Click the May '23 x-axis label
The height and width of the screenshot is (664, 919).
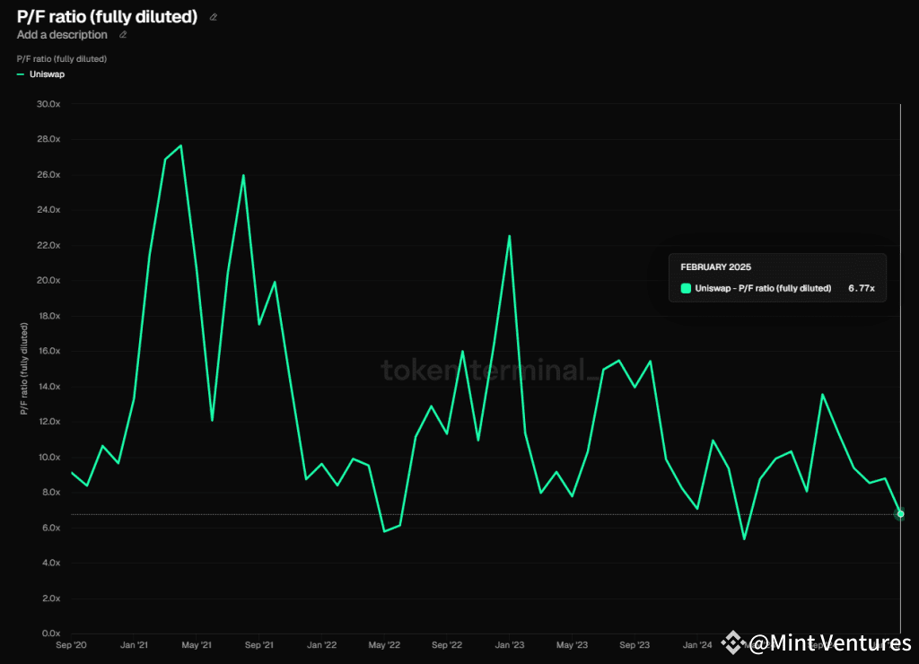coord(572,645)
